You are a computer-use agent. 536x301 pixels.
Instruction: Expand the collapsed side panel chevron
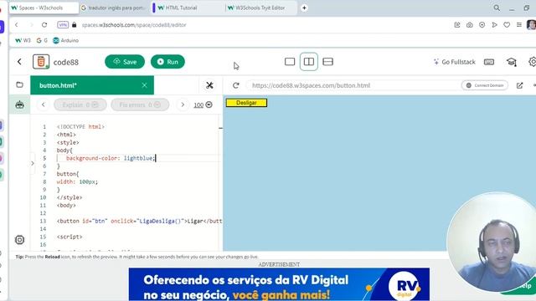click(x=33, y=164)
